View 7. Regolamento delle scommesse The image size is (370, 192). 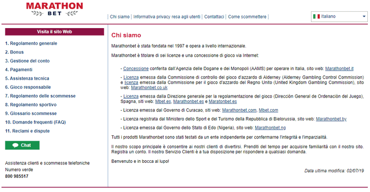40,96
